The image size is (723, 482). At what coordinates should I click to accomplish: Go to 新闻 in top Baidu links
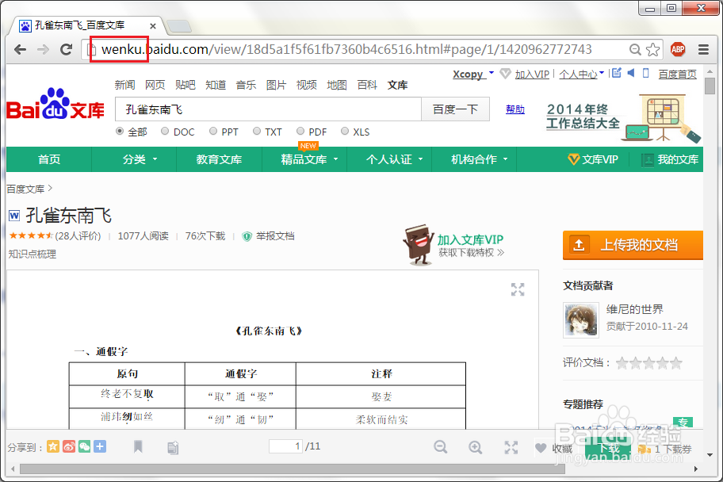[x=124, y=85]
